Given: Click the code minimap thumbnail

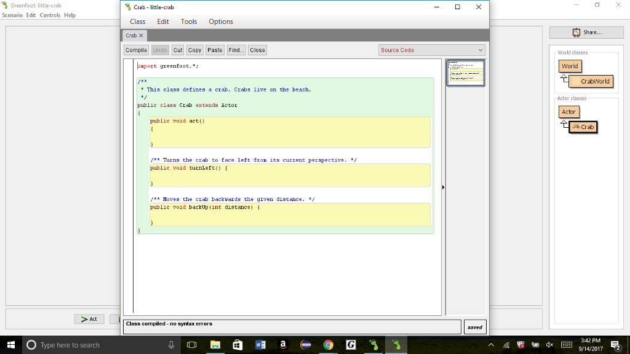Looking at the screenshot, I should (x=465, y=73).
